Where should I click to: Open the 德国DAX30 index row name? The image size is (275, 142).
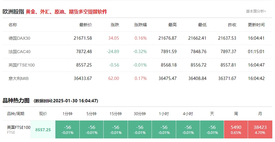coord(19,38)
